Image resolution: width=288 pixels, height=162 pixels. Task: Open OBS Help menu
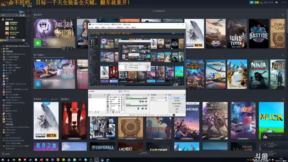134,28
